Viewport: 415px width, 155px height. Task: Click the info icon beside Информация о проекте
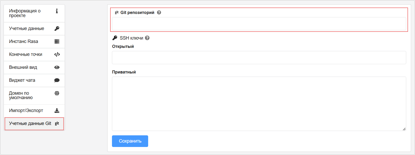pyautogui.click(x=57, y=11)
